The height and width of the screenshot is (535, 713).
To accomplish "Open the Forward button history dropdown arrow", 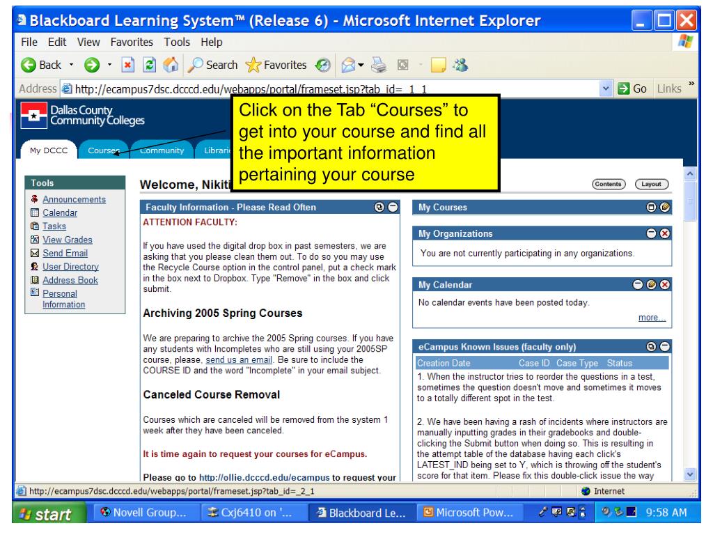I will 109,65.
